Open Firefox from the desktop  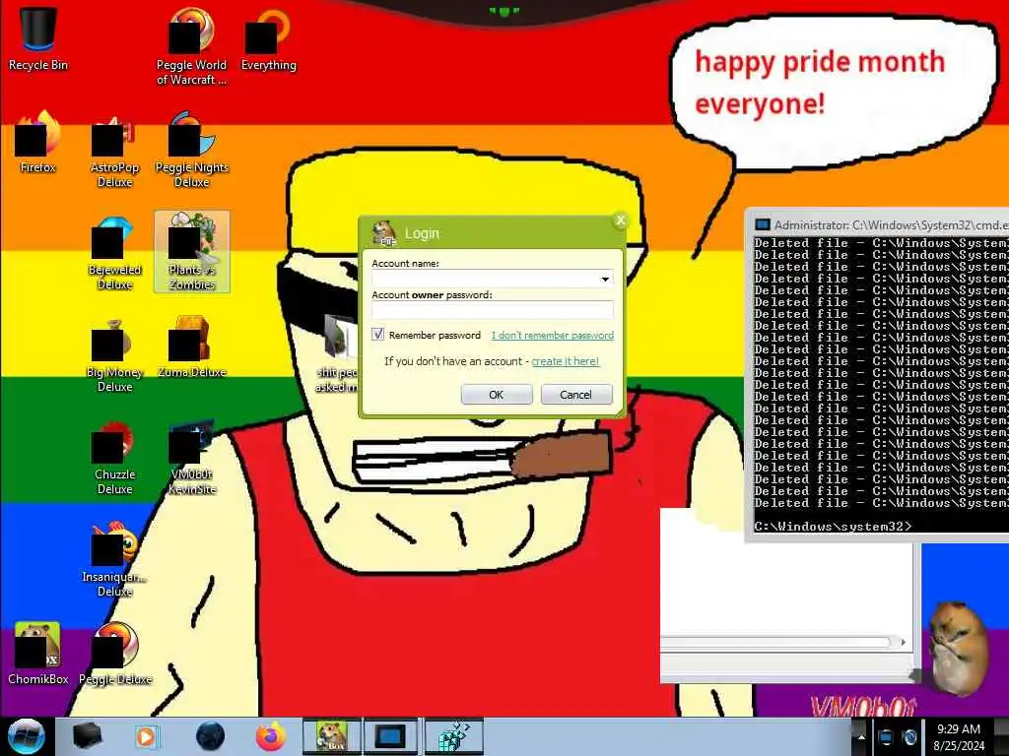[38, 142]
